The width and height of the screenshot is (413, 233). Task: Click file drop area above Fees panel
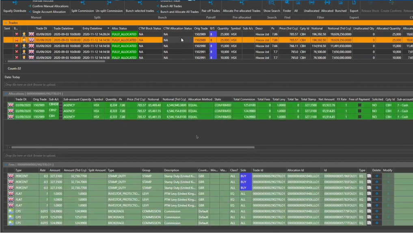point(208,155)
